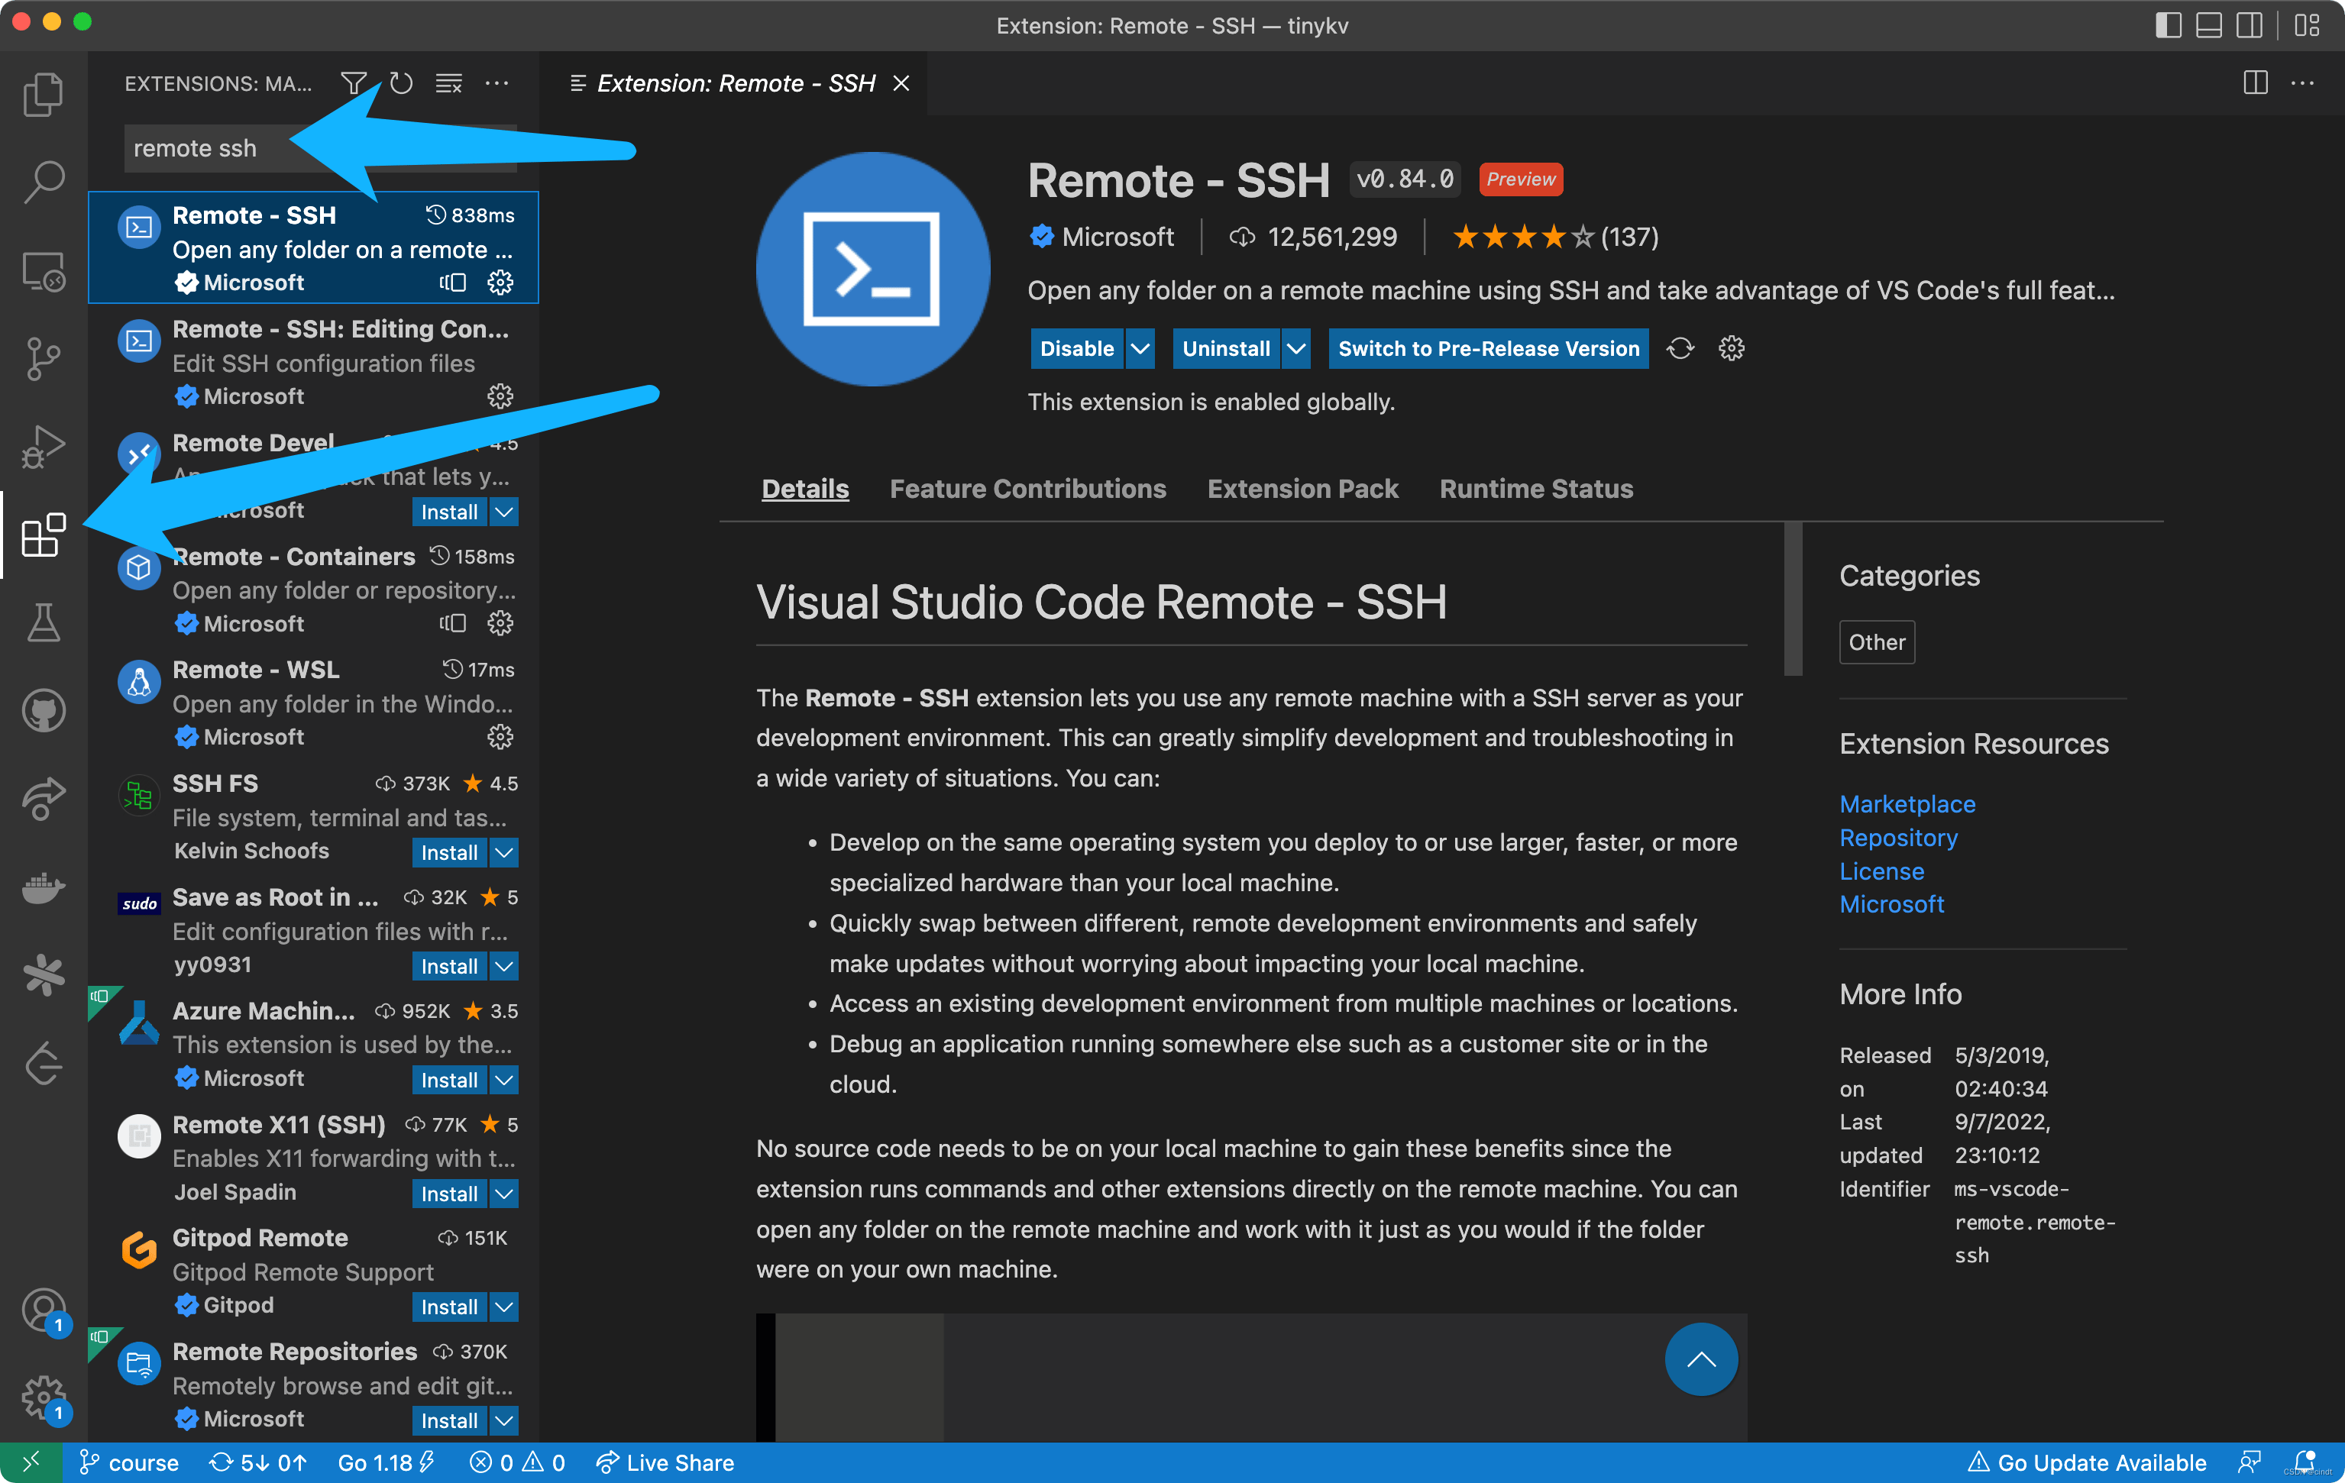Click the filter extensions funnel icon

354,84
